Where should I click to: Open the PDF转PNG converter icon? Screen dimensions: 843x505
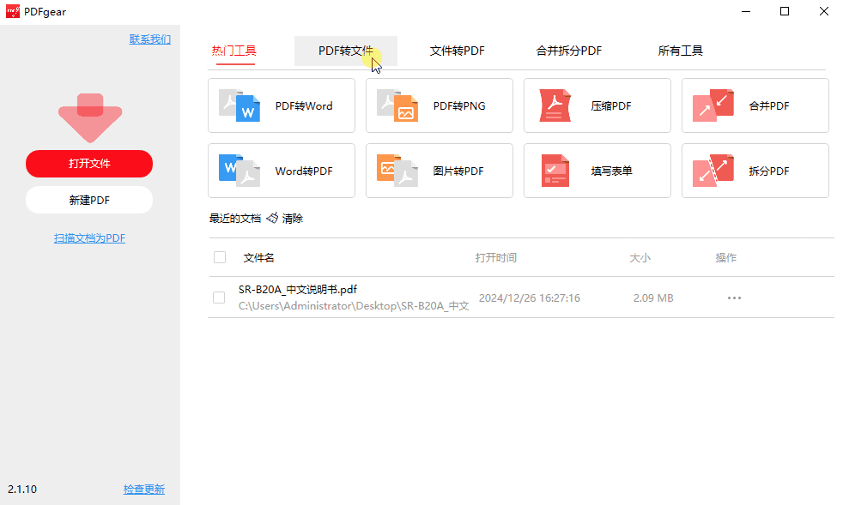397,106
